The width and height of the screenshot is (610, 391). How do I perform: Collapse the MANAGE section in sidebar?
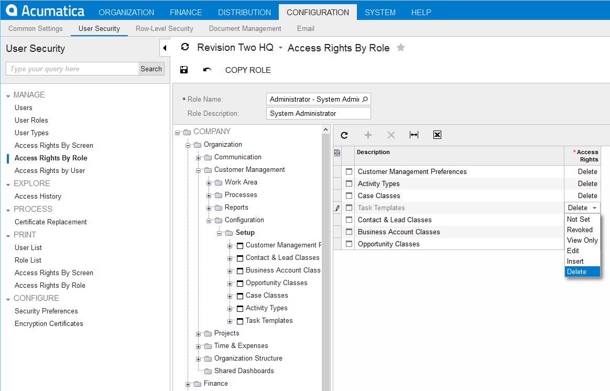pyautogui.click(x=8, y=96)
